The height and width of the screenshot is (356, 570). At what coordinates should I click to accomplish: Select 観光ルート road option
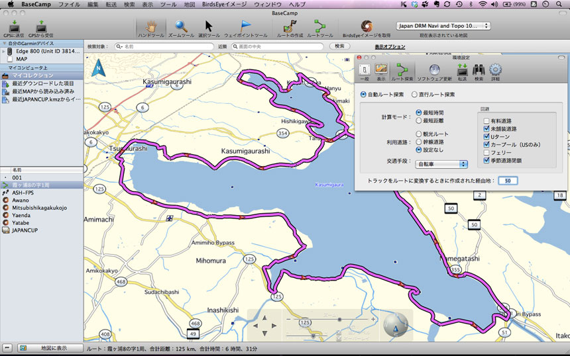click(x=419, y=134)
